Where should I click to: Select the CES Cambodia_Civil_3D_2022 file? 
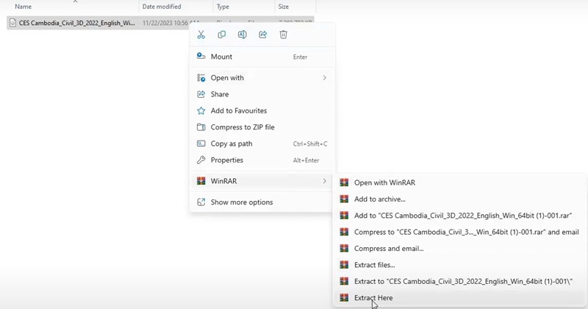[77, 23]
